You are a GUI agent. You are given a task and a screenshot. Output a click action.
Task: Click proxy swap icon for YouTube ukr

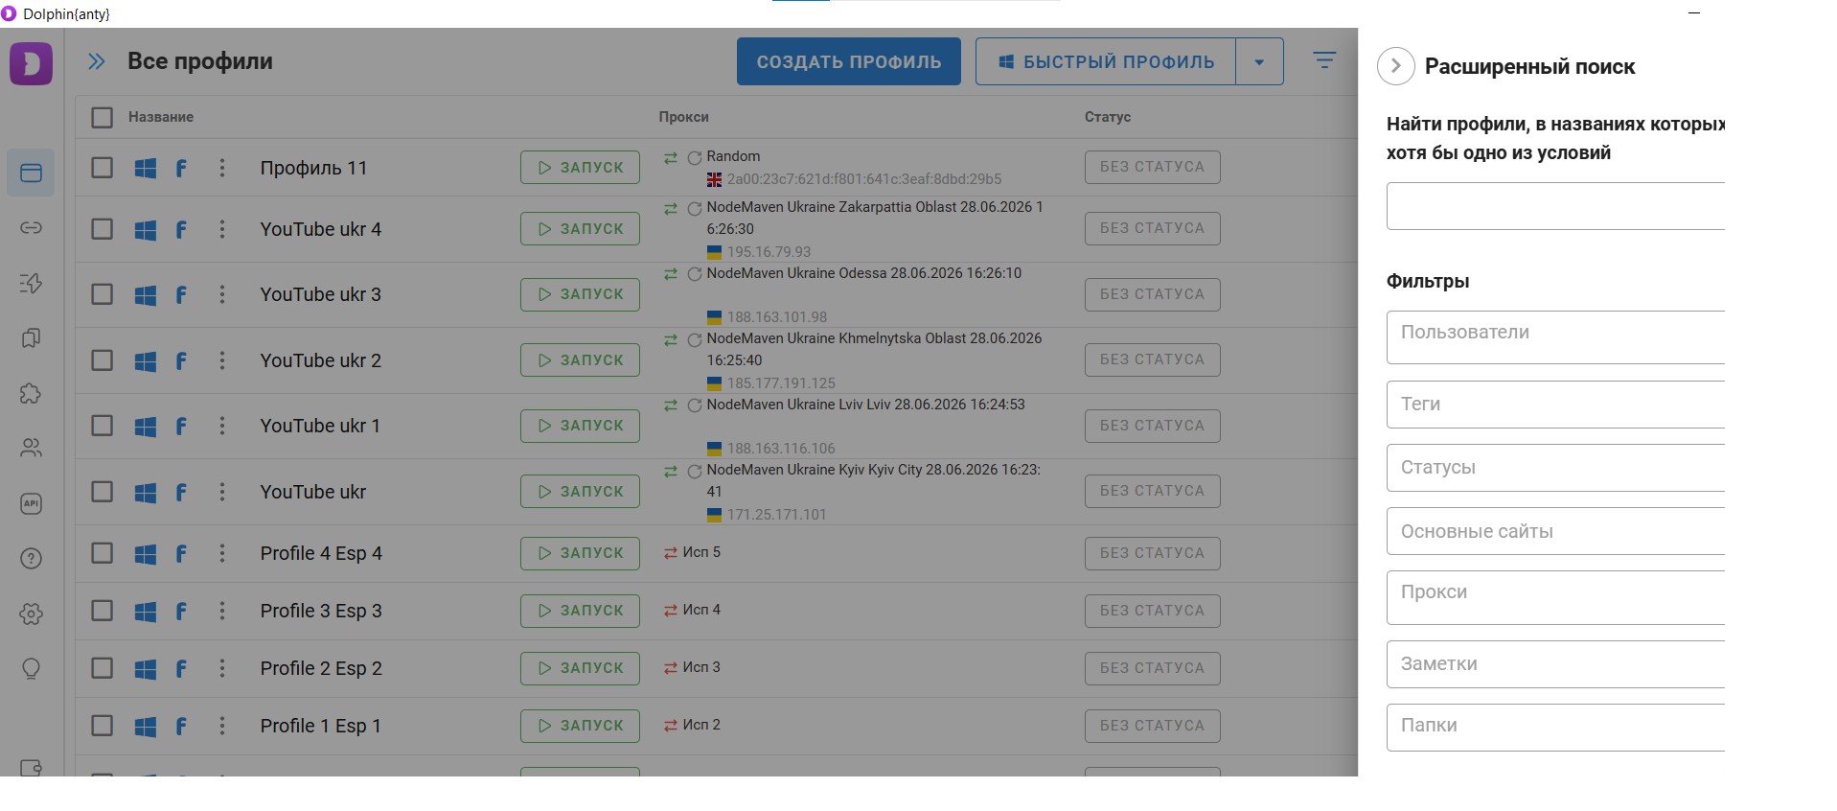671,471
